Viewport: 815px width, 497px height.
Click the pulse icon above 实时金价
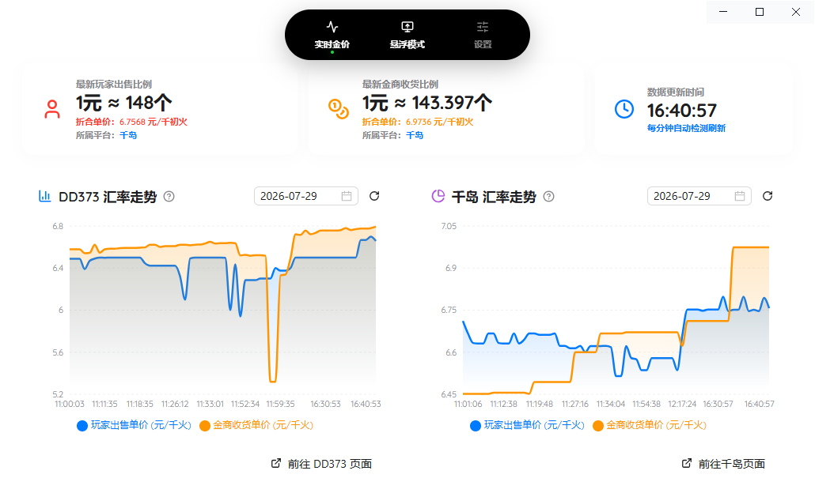coord(332,26)
